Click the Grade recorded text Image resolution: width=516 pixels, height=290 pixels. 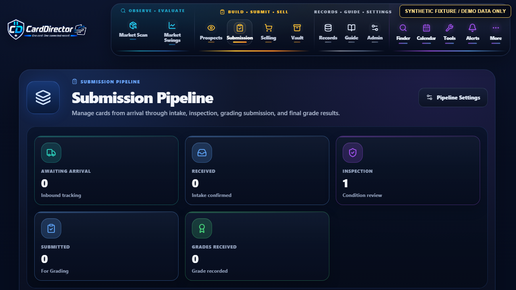210,271
